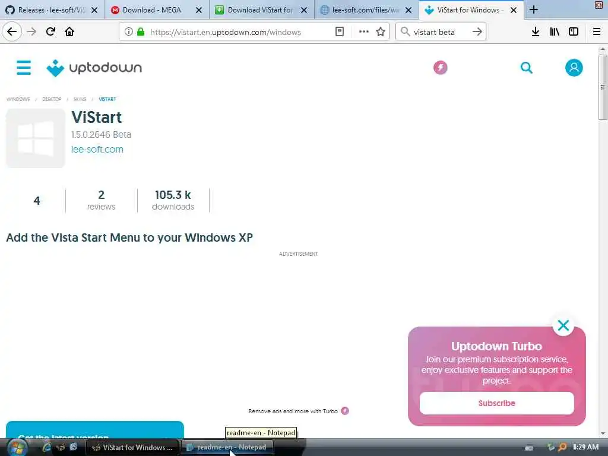Click the green padlock security icon
Image resolution: width=608 pixels, height=456 pixels.
click(141, 32)
